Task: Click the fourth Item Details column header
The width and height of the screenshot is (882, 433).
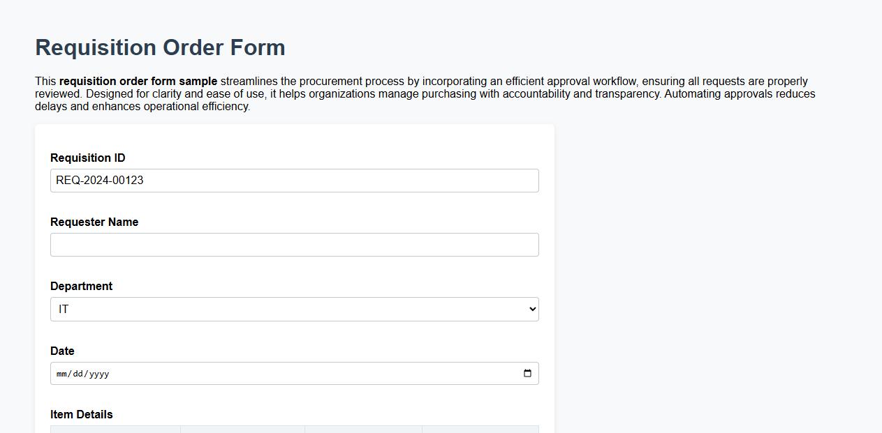Action: point(480,431)
